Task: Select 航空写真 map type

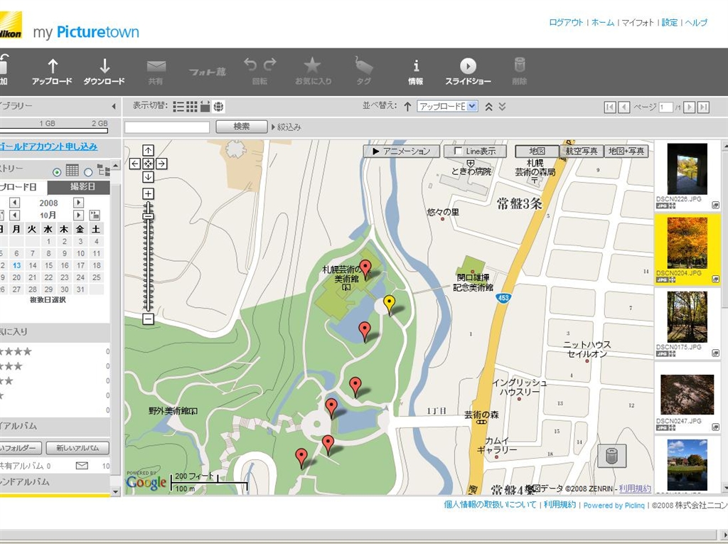Action: click(x=582, y=151)
